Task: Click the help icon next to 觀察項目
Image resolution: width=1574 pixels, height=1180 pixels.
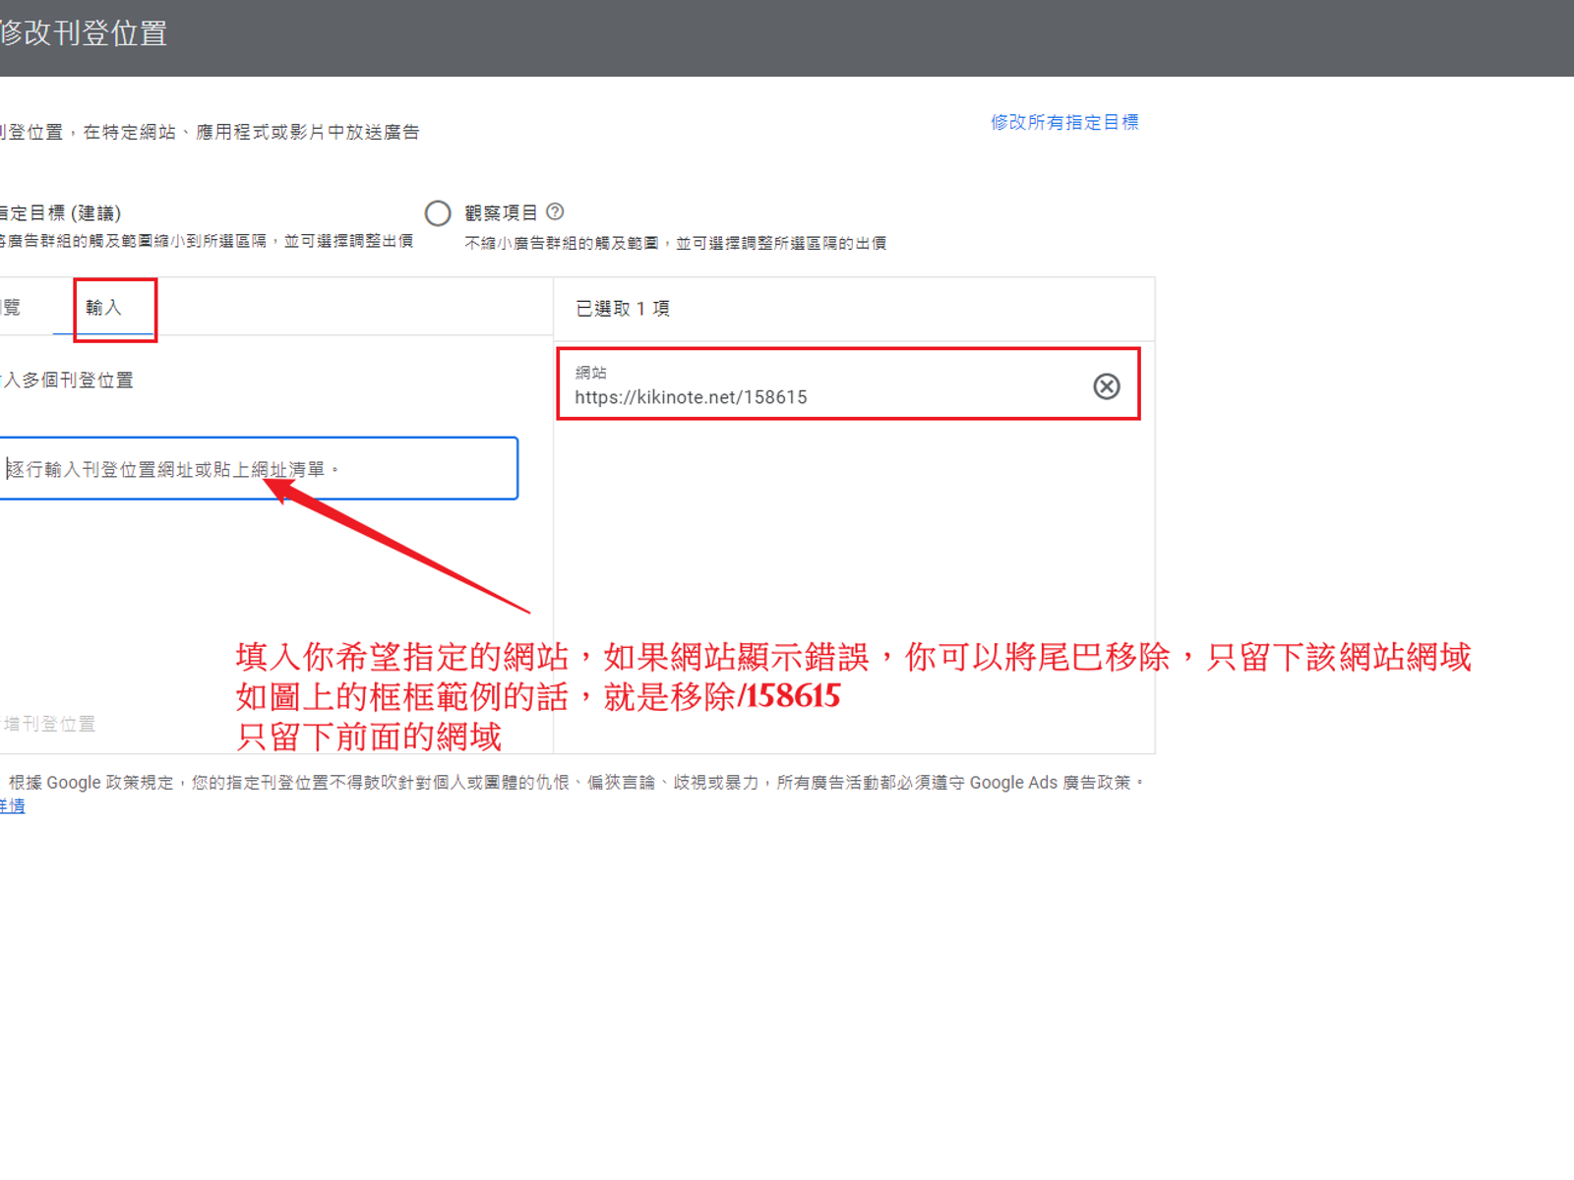Action: pos(555,211)
